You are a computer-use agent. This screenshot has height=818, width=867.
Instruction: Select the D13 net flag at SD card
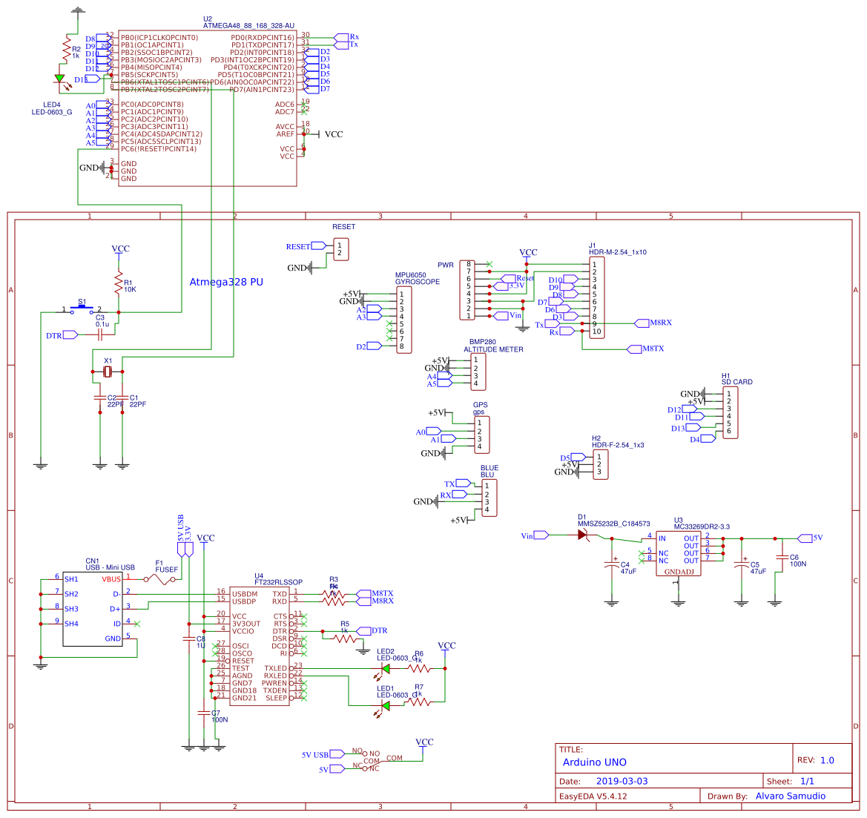pos(693,427)
